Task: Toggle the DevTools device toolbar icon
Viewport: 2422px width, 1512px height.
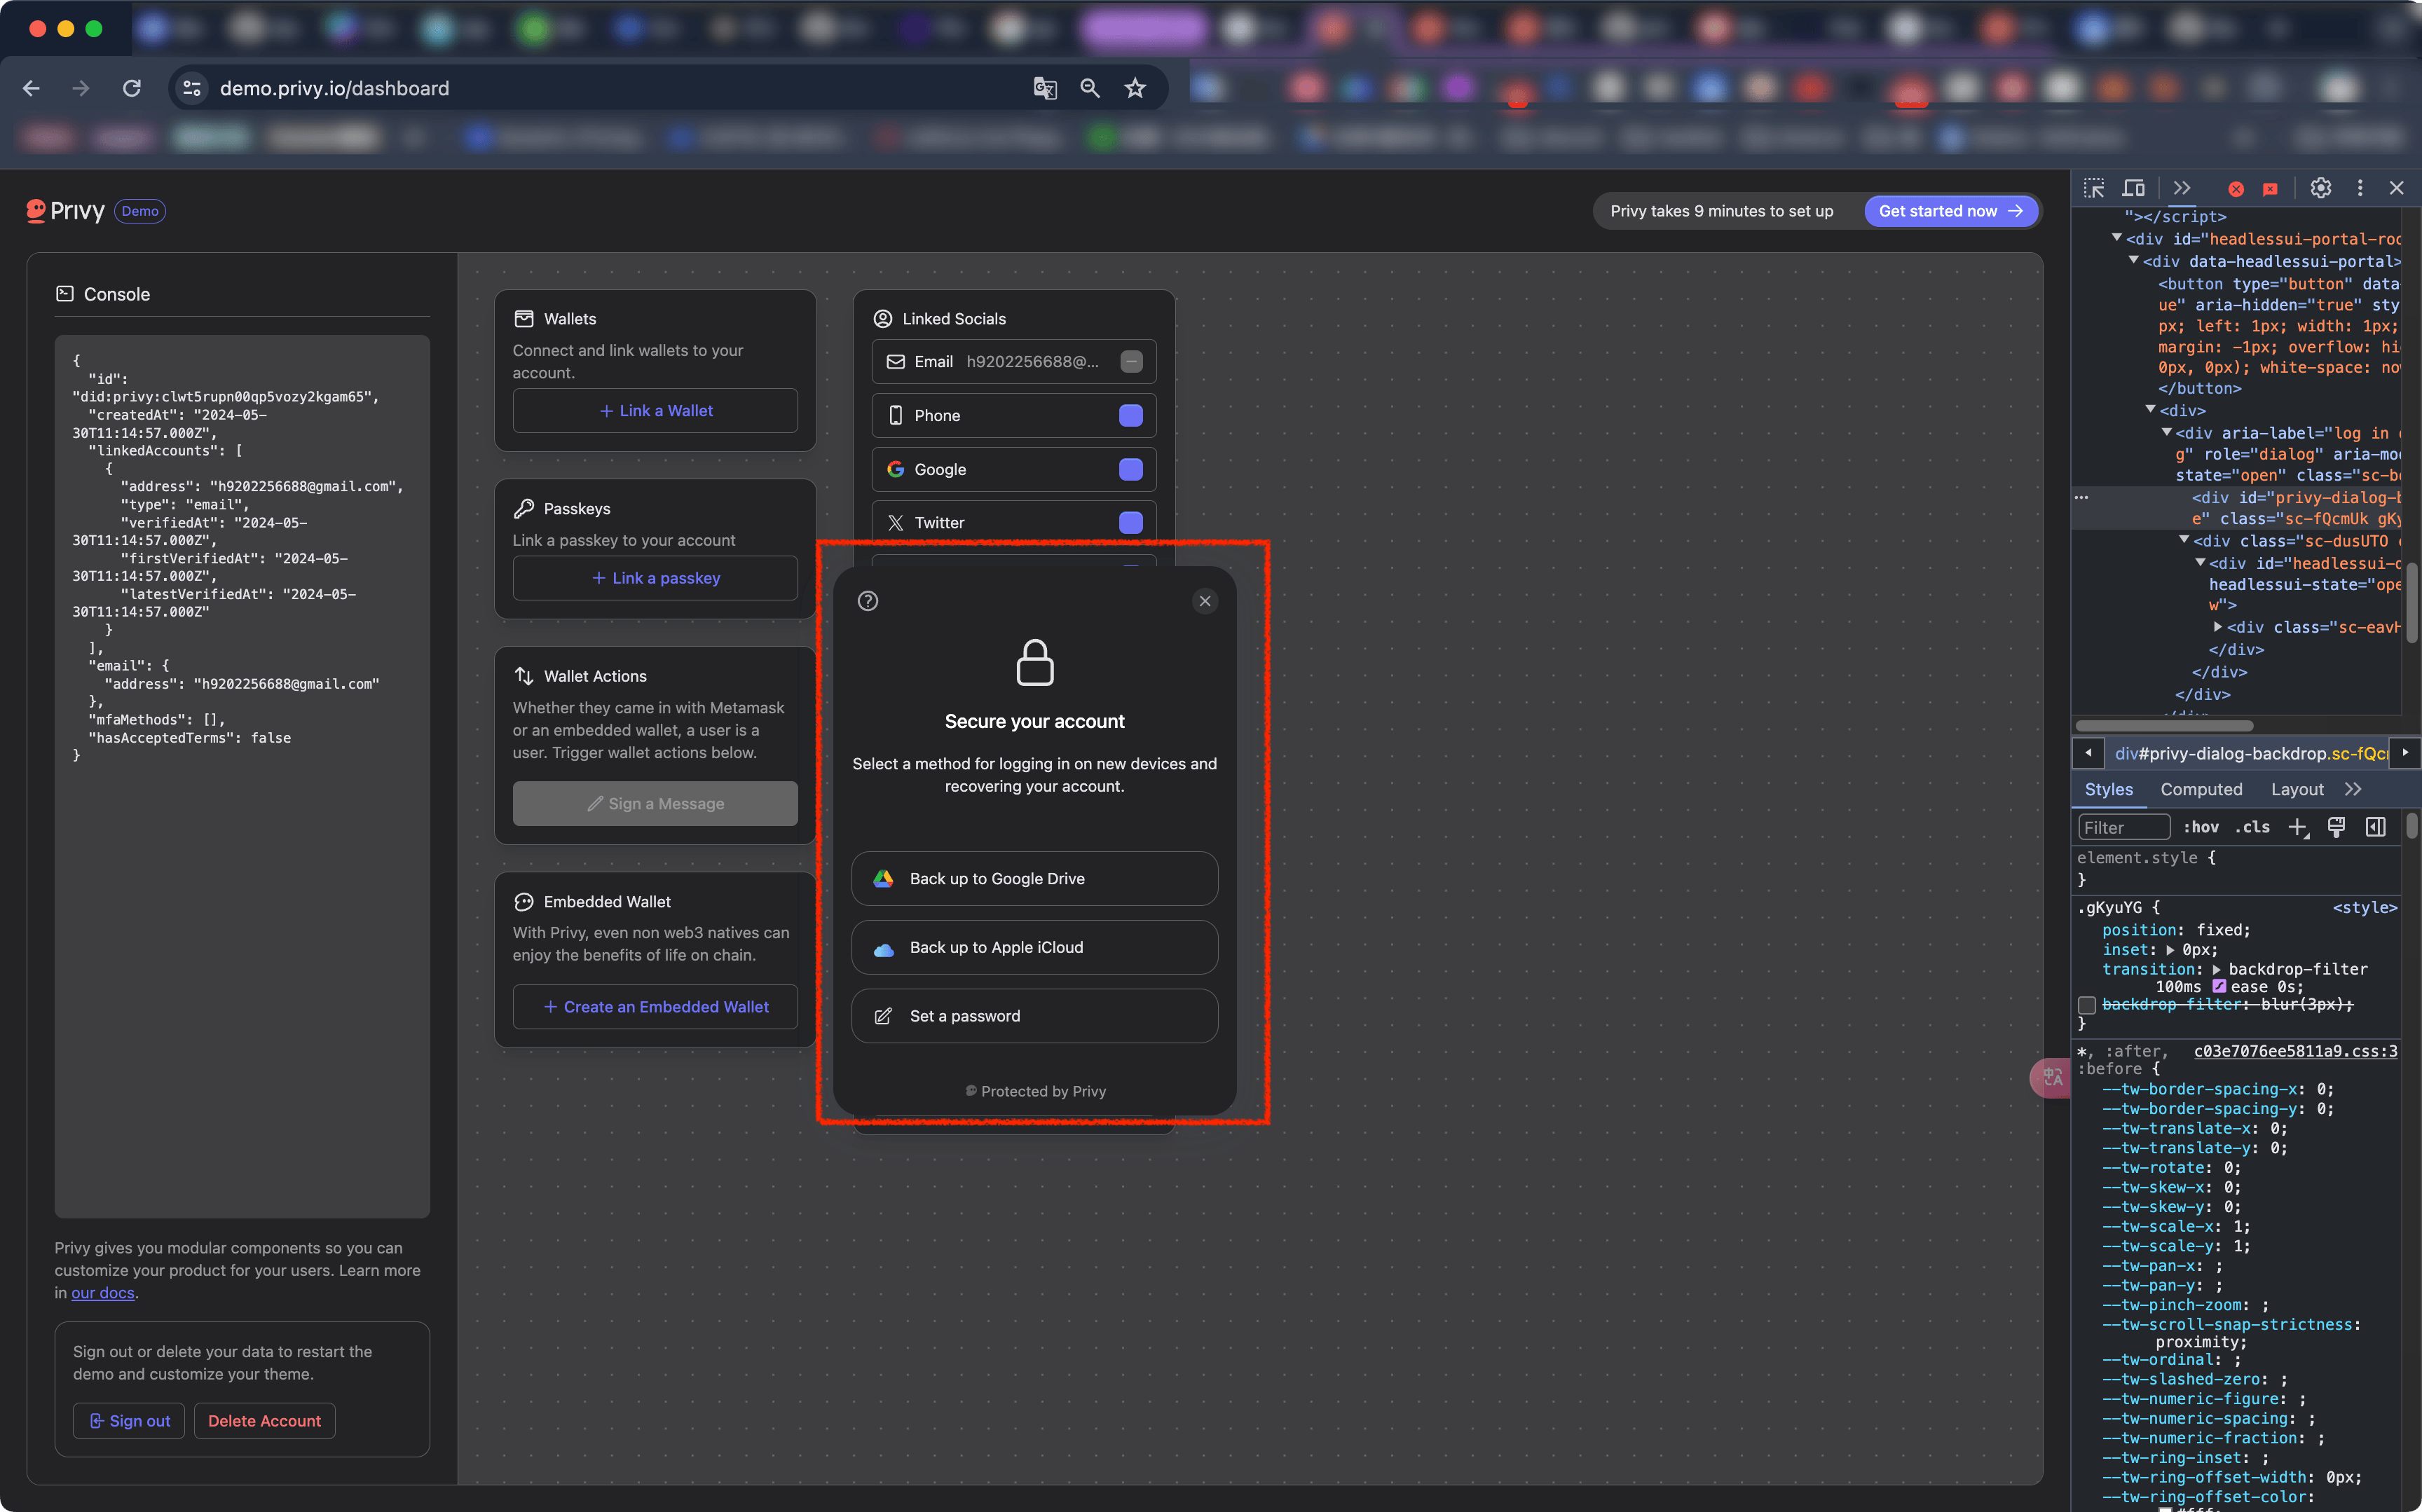Action: click(2133, 188)
